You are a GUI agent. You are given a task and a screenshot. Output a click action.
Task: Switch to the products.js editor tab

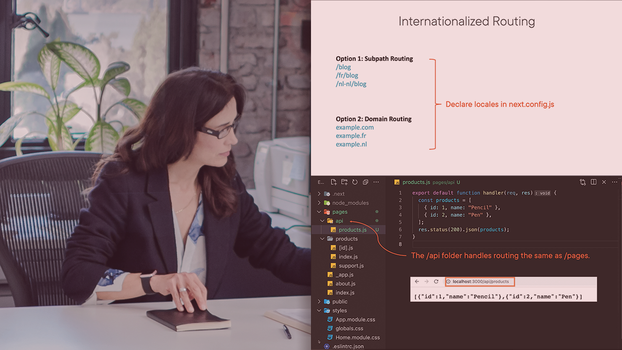tap(416, 182)
